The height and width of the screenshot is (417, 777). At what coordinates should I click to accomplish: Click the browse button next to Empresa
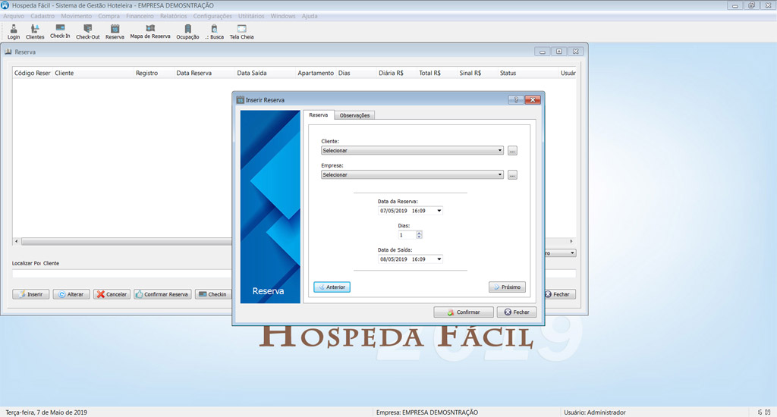pyautogui.click(x=512, y=175)
